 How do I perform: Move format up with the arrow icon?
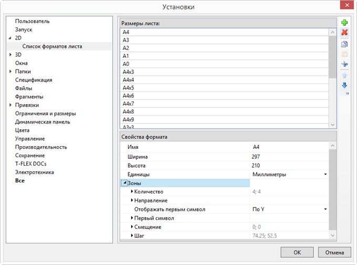344,76
